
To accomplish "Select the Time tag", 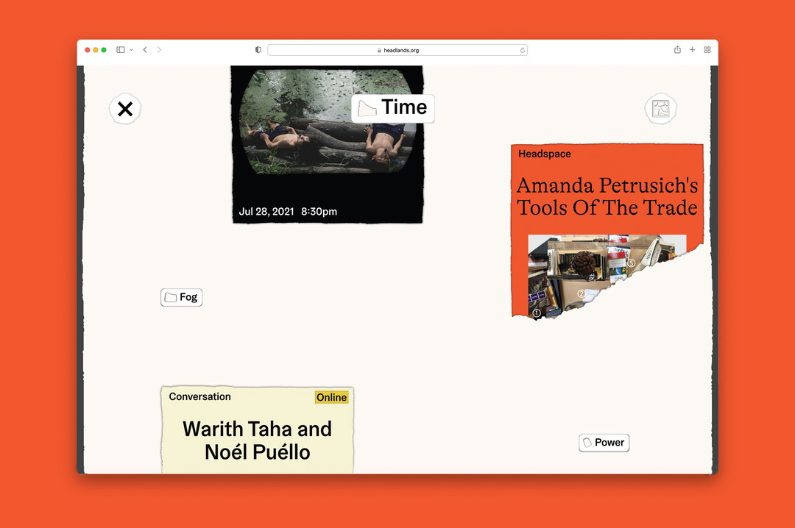I will point(393,108).
